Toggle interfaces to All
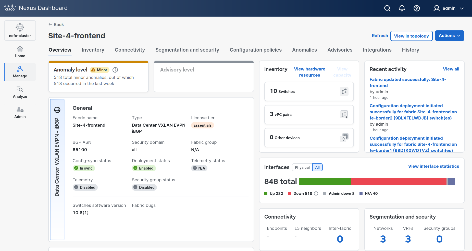The width and height of the screenshot is (472, 251). 317,168
